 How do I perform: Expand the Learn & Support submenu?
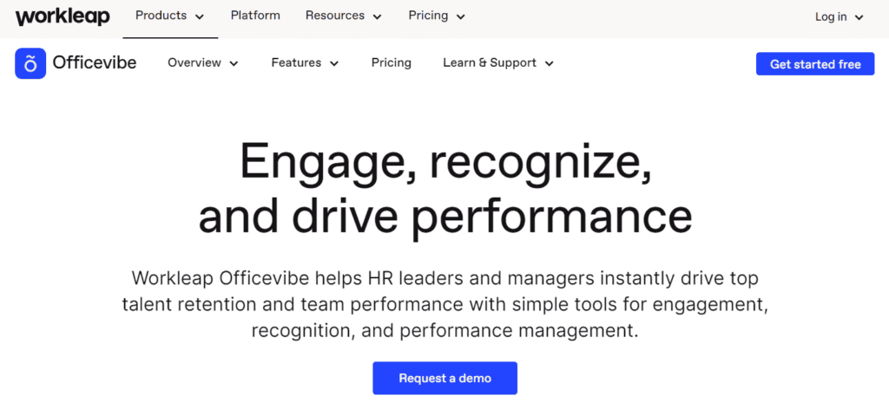point(498,62)
